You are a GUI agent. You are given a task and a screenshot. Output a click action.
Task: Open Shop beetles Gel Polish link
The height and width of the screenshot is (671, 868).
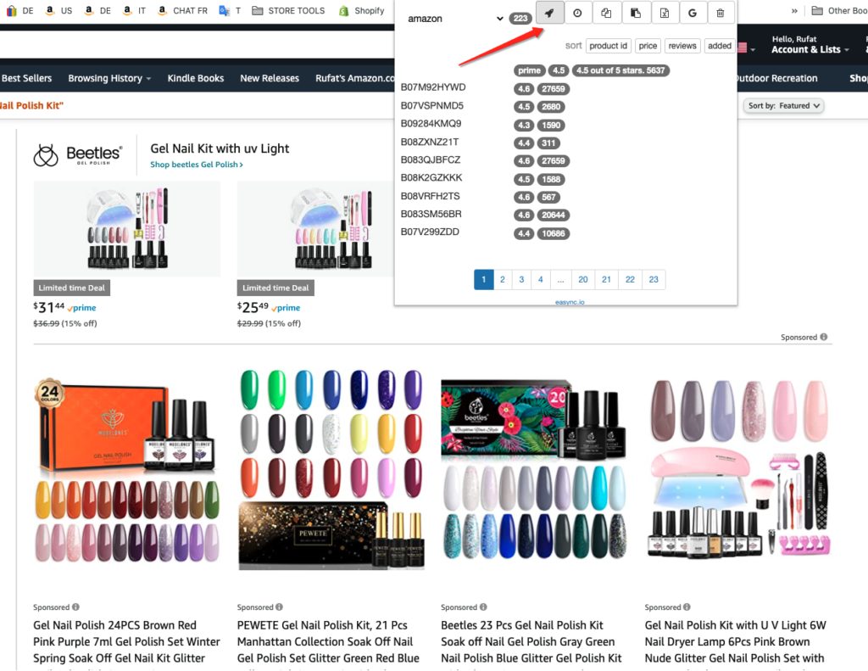(x=196, y=165)
